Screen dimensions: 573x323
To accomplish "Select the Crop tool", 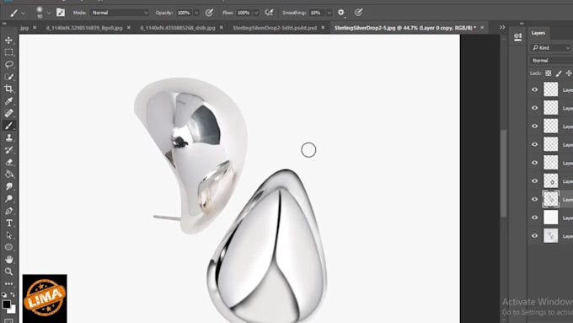I will (x=8, y=89).
